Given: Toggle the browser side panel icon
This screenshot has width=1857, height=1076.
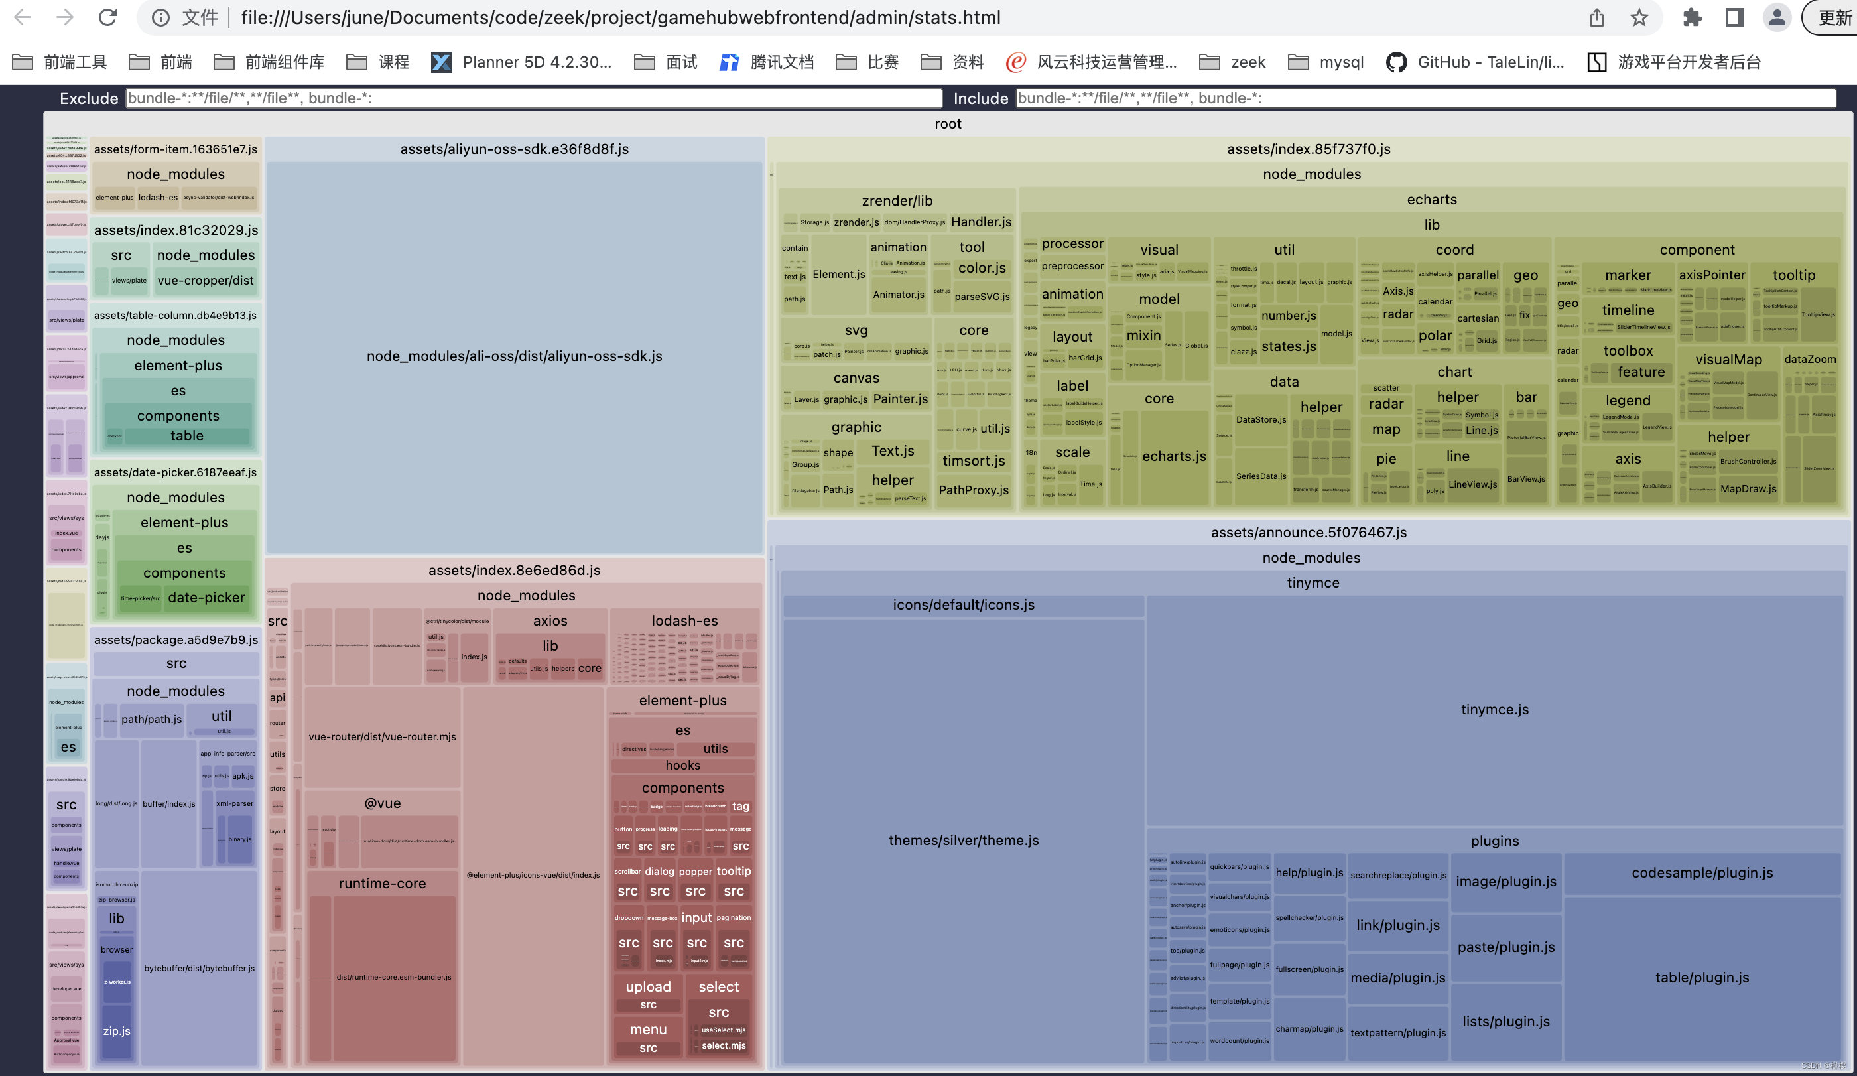Looking at the screenshot, I should (x=1735, y=17).
